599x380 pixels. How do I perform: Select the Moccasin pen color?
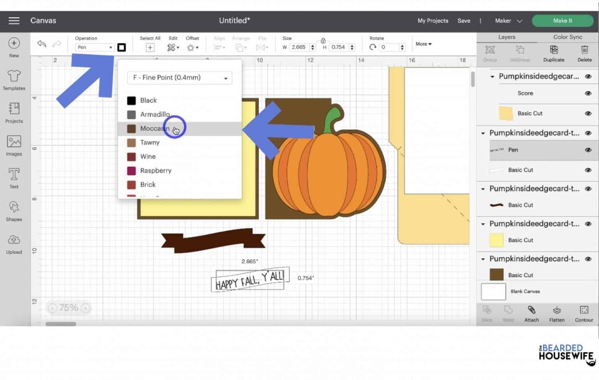pos(155,128)
